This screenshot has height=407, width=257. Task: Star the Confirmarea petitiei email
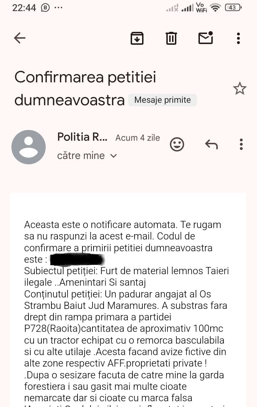[x=240, y=88]
